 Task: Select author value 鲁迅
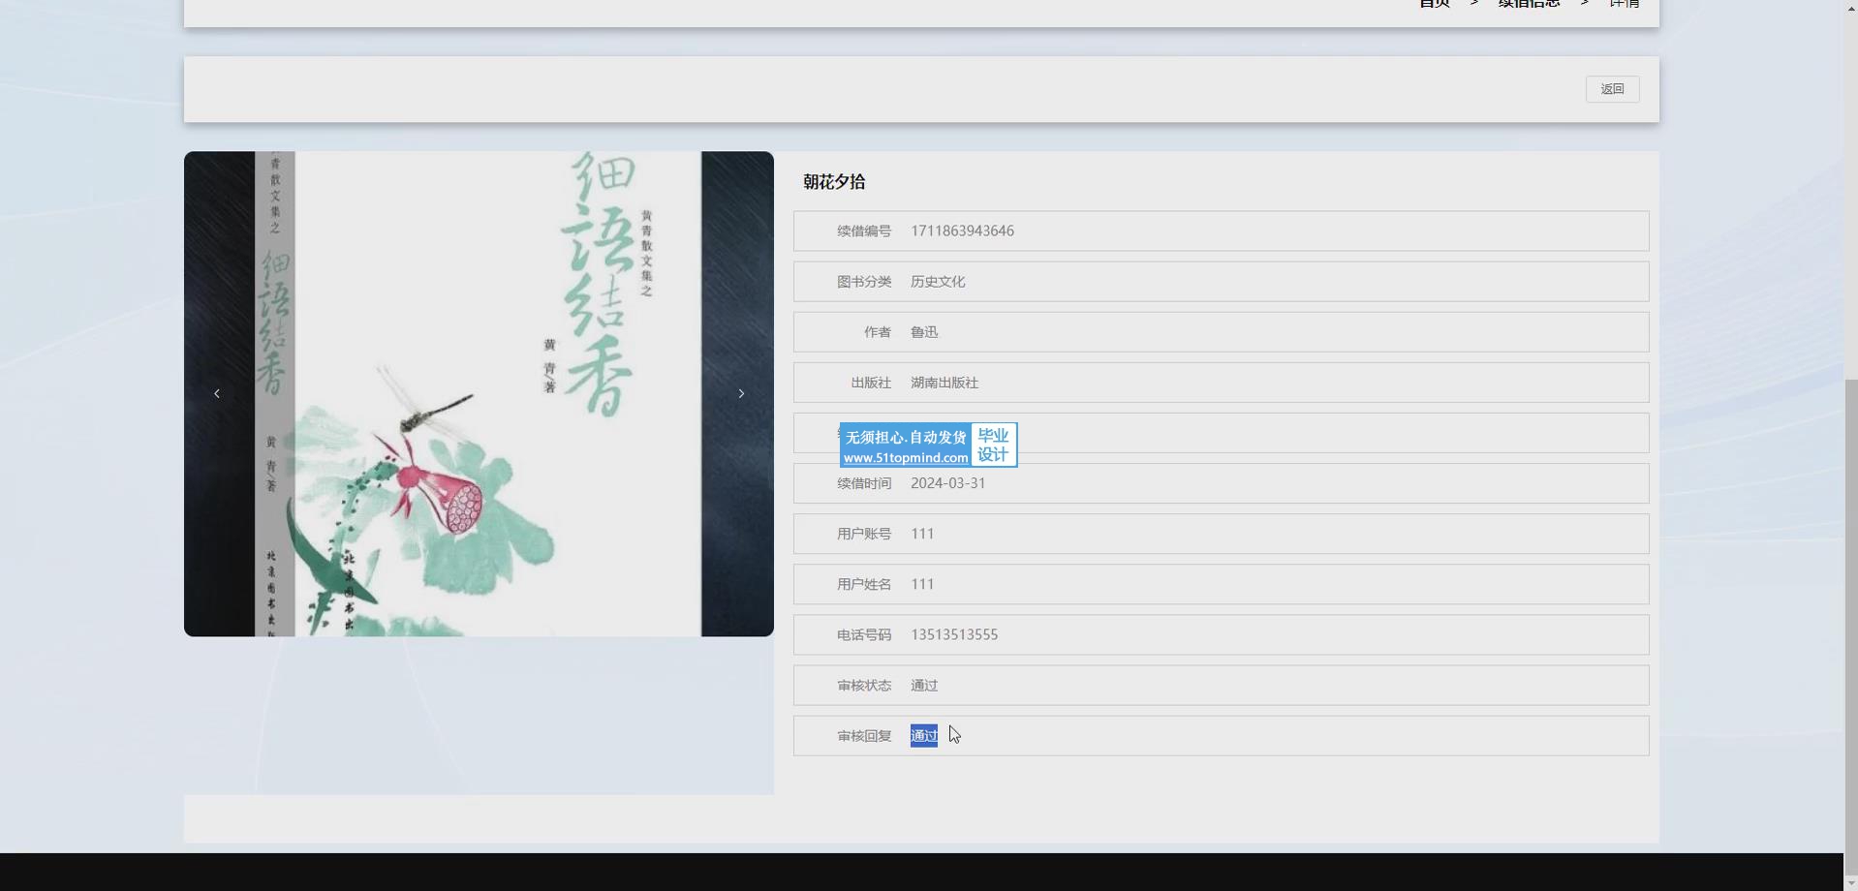924,332
